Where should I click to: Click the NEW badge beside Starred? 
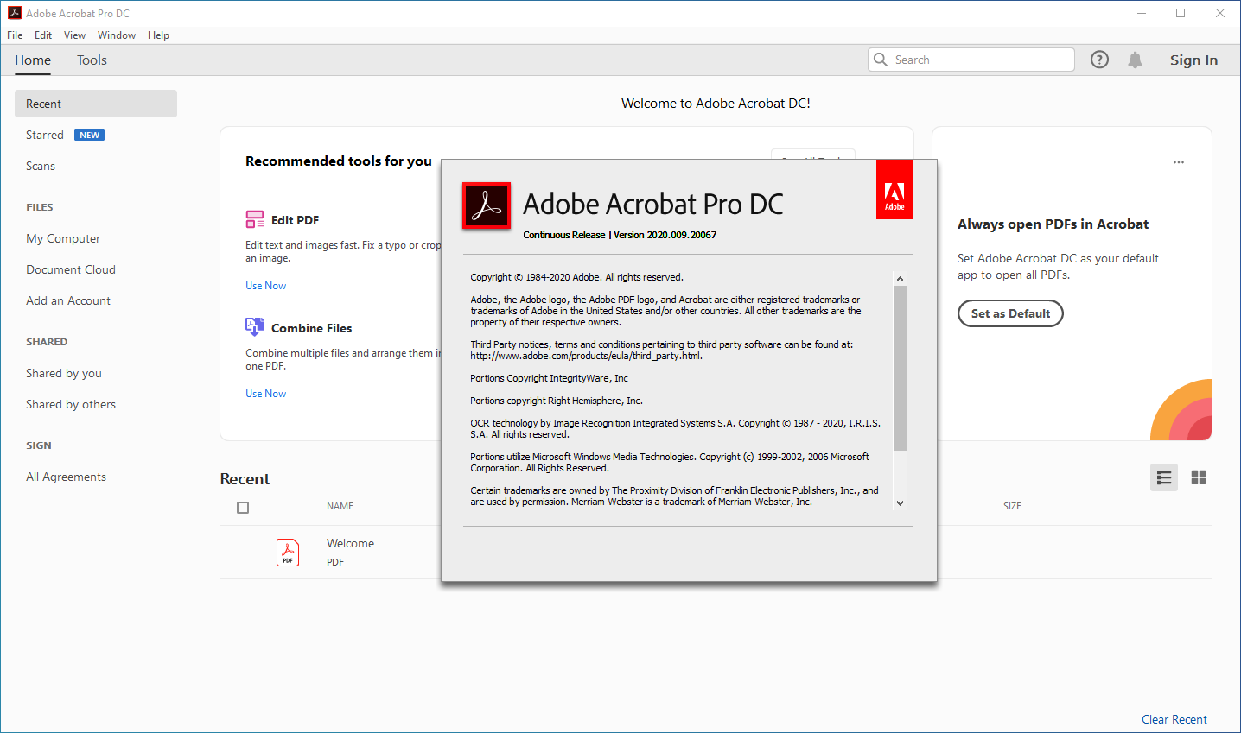(x=90, y=135)
